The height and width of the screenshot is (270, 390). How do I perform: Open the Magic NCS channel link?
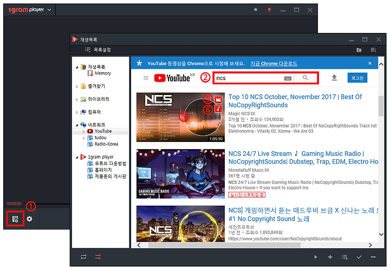pos(239,113)
